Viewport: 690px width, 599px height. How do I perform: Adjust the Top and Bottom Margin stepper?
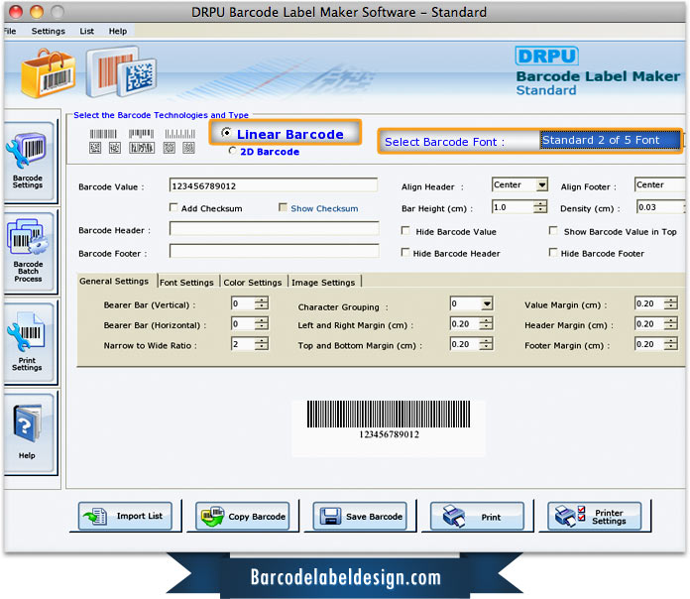click(486, 344)
